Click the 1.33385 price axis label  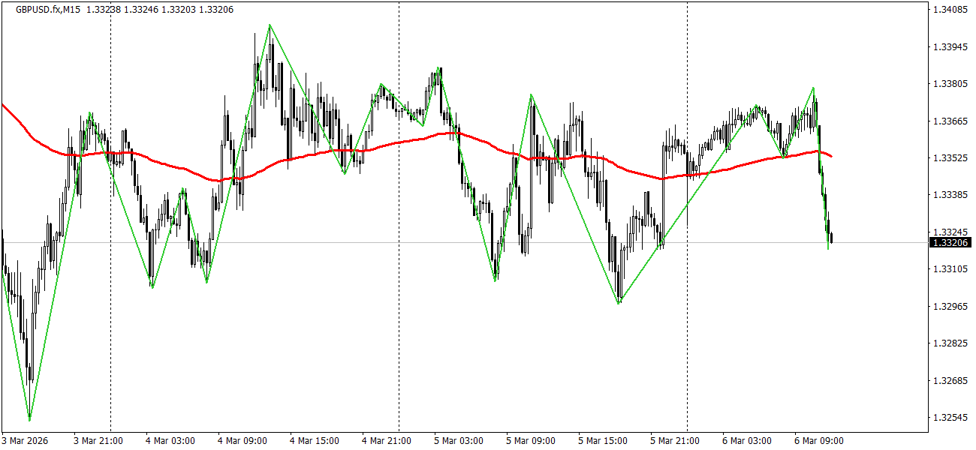[950, 195]
